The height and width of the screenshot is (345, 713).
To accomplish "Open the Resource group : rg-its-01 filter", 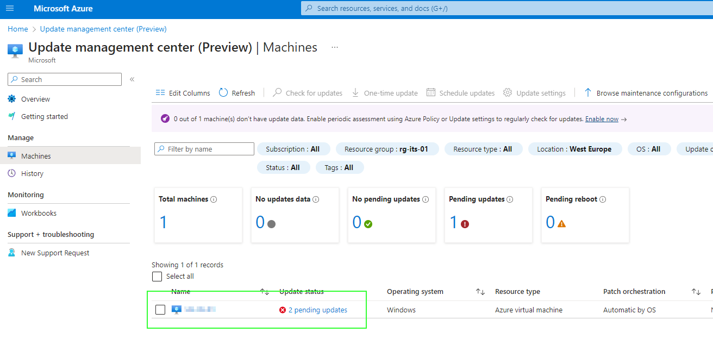I will coord(386,149).
